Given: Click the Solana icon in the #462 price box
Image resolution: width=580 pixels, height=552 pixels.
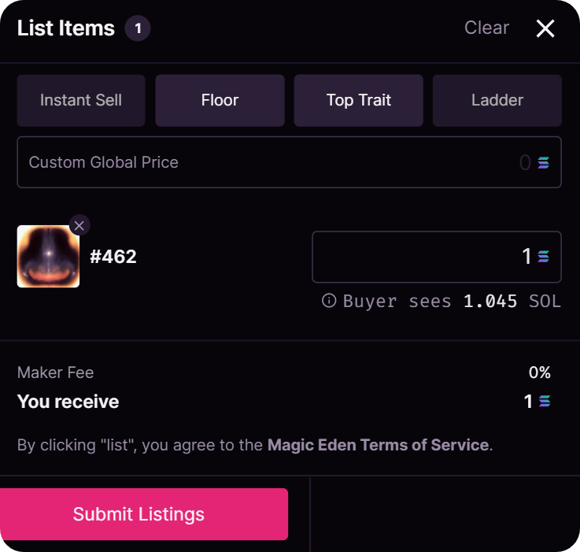Looking at the screenshot, I should [544, 257].
